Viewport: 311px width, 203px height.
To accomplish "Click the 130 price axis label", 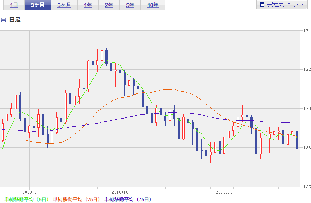I will (307, 109).
